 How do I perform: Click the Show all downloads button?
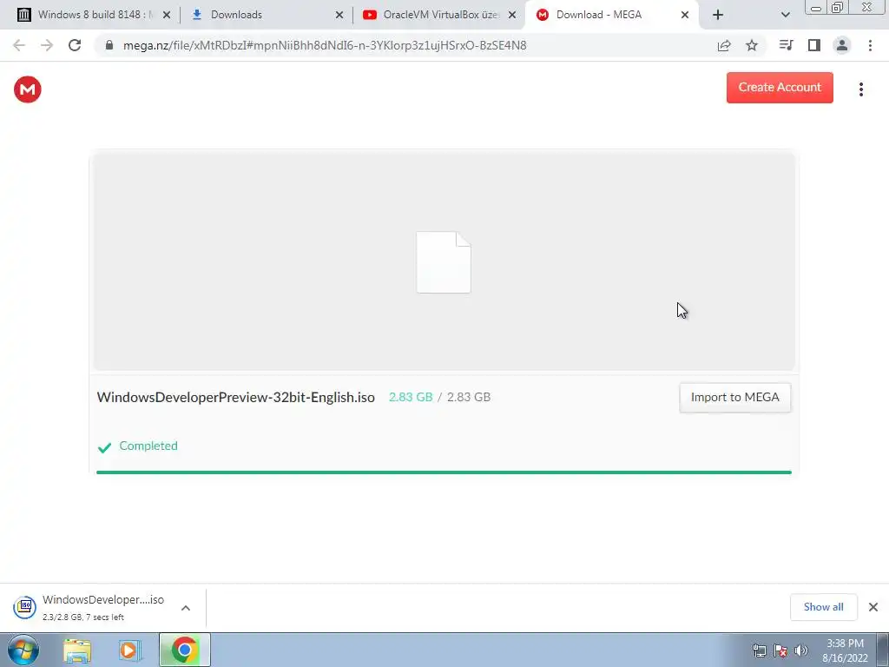823,607
